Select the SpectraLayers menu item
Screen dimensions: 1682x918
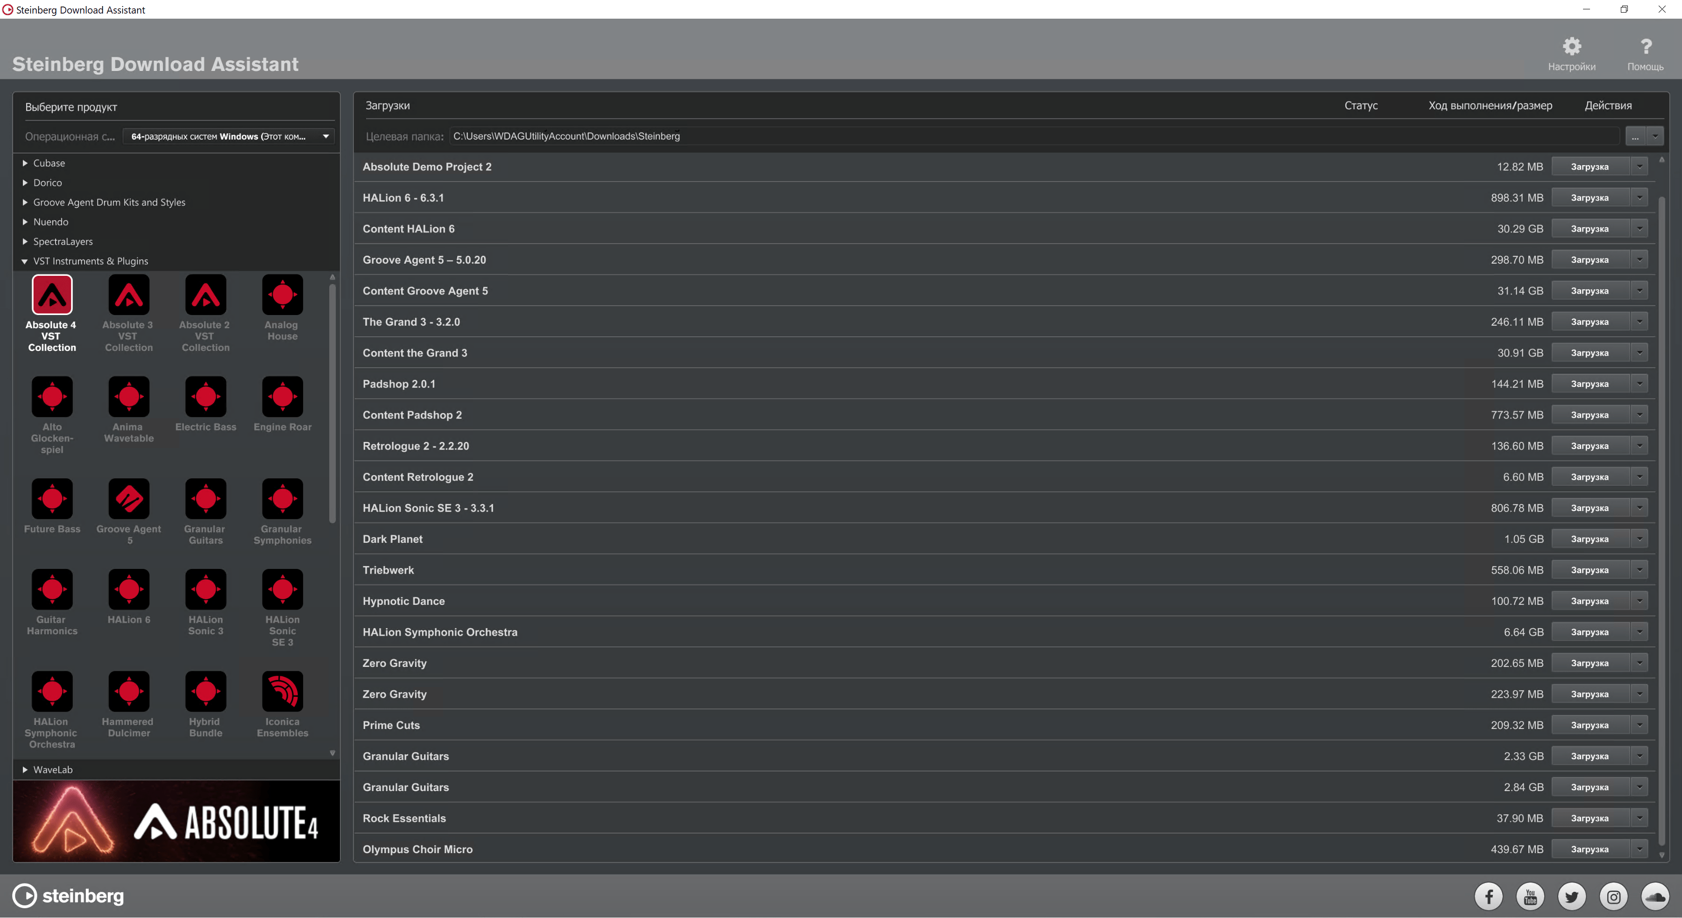tap(64, 240)
